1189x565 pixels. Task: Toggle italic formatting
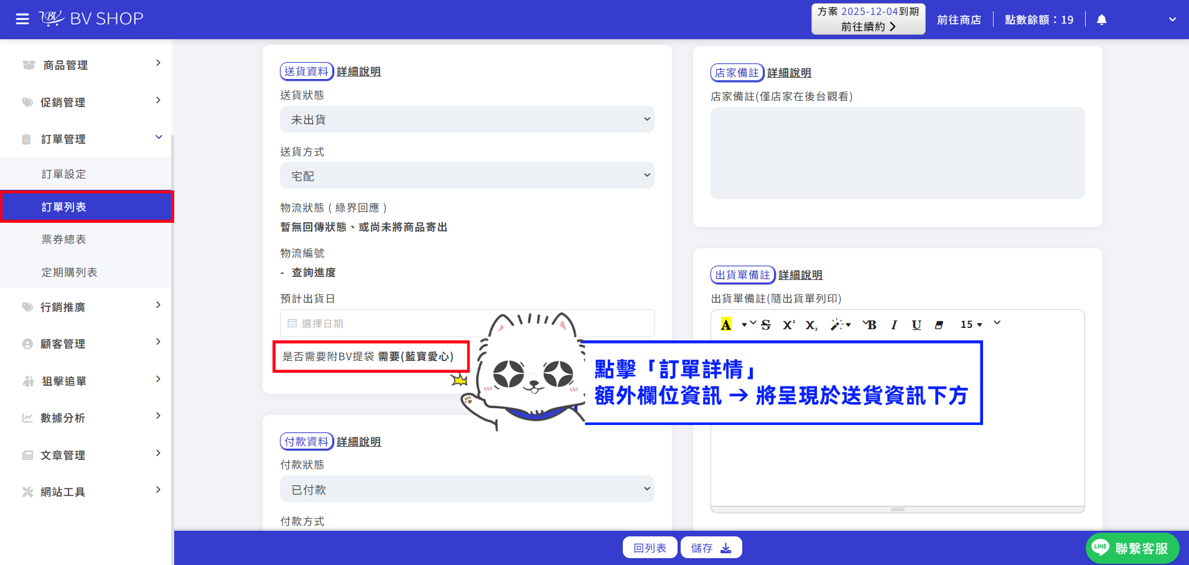pos(894,324)
